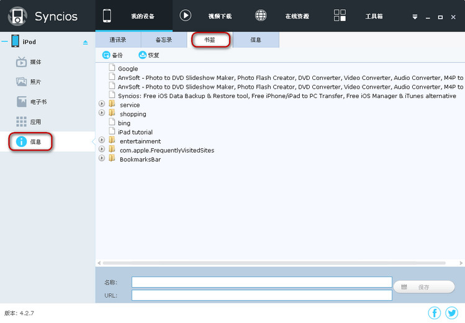Expand the shopping folder
The height and width of the screenshot is (323, 465).
click(102, 113)
